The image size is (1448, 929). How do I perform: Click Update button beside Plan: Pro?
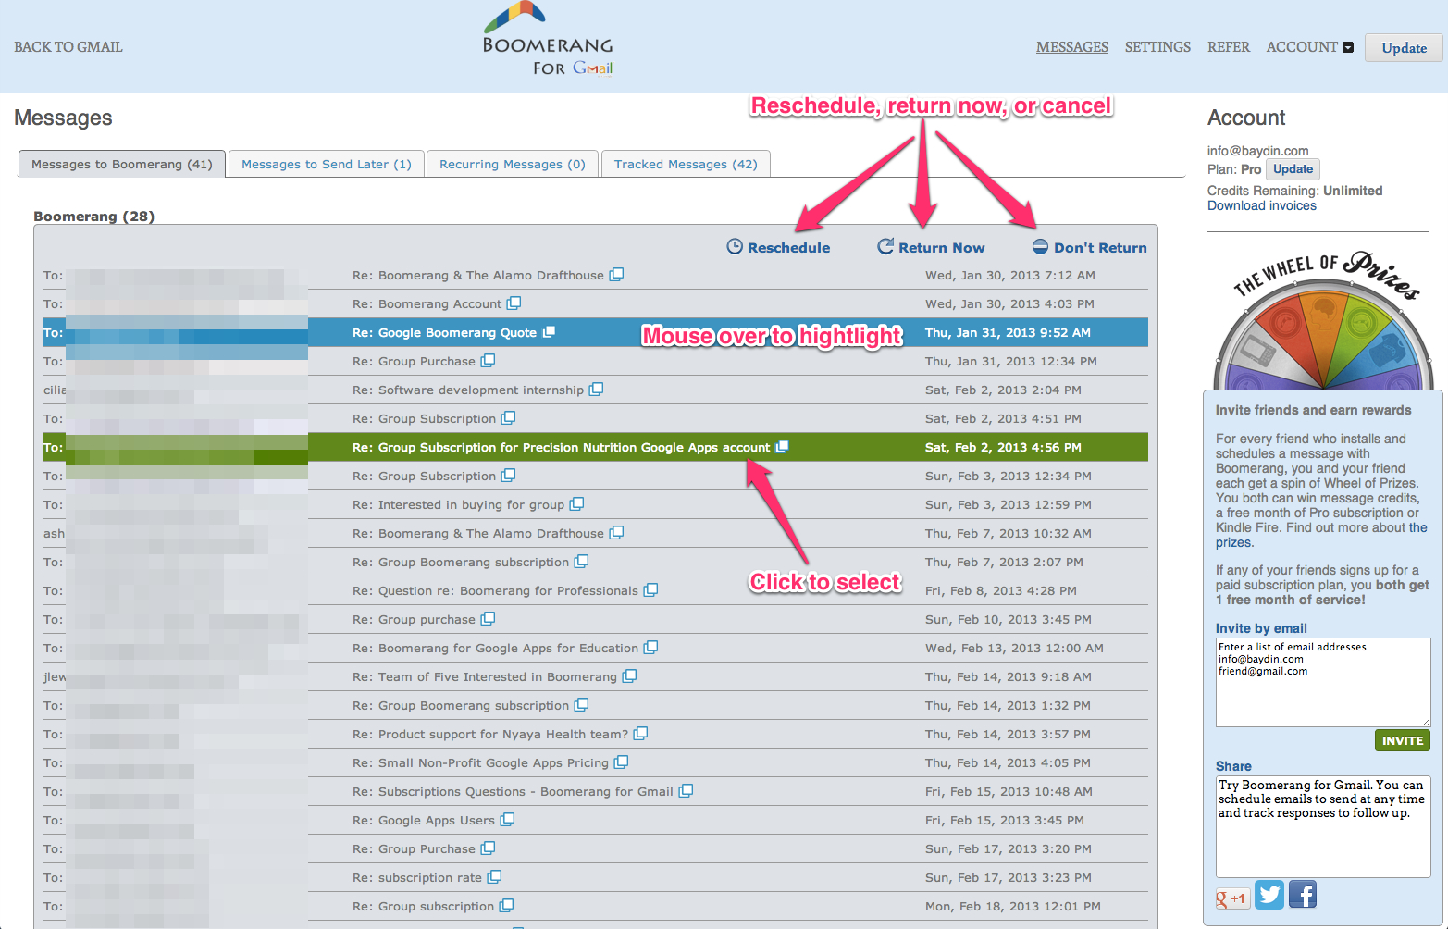1293,169
